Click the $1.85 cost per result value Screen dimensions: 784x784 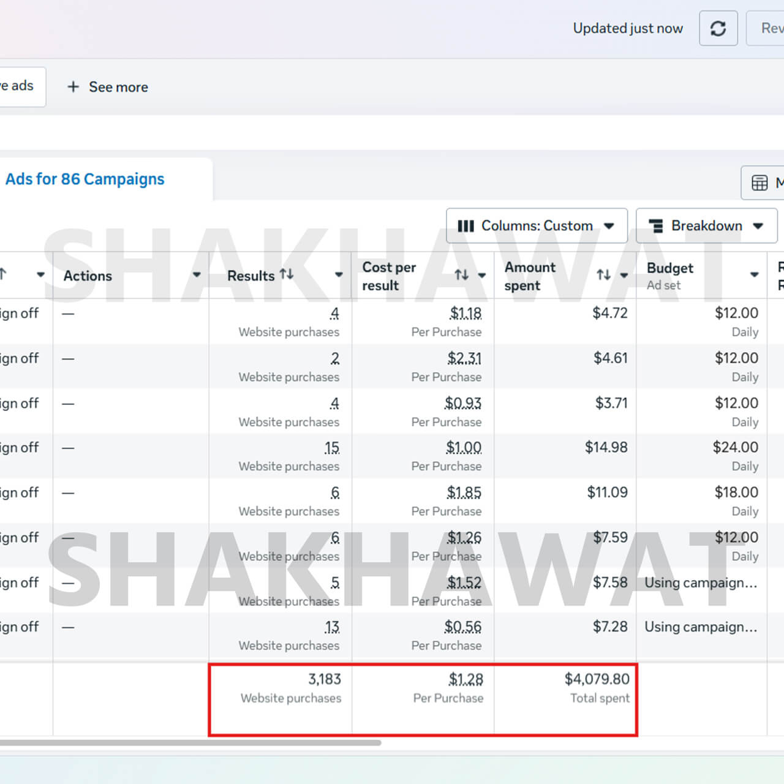[x=464, y=493]
